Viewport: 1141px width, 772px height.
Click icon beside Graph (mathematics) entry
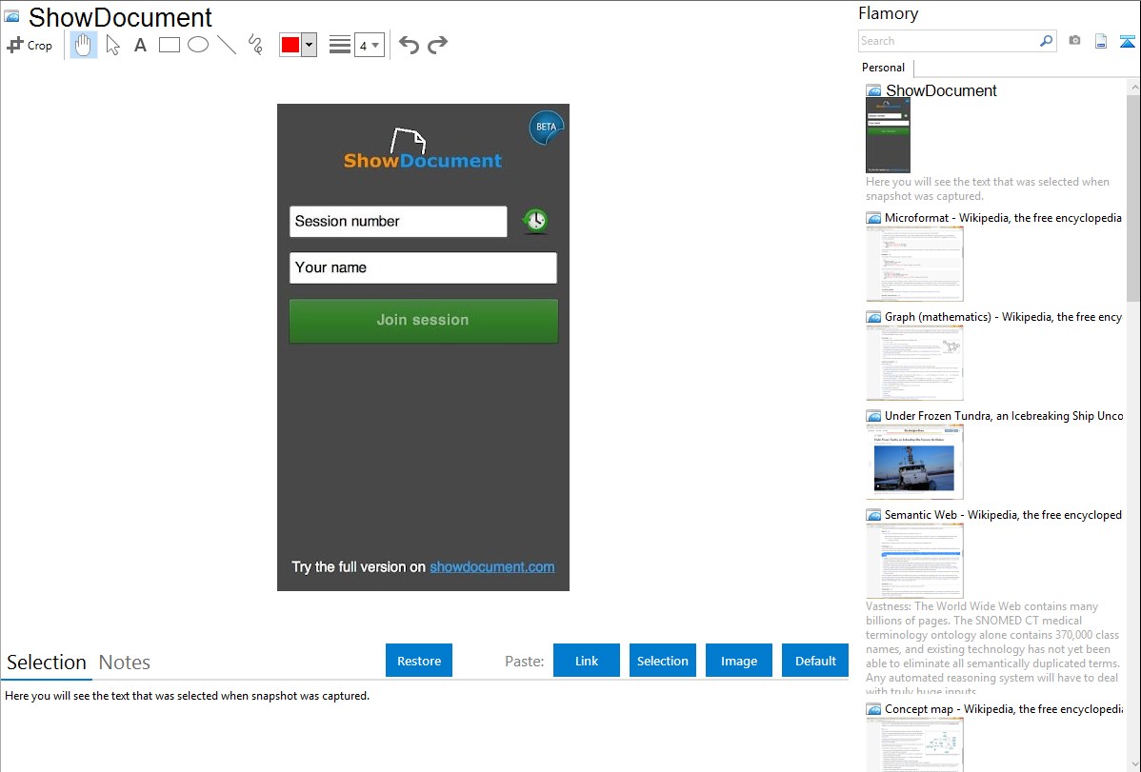[874, 317]
